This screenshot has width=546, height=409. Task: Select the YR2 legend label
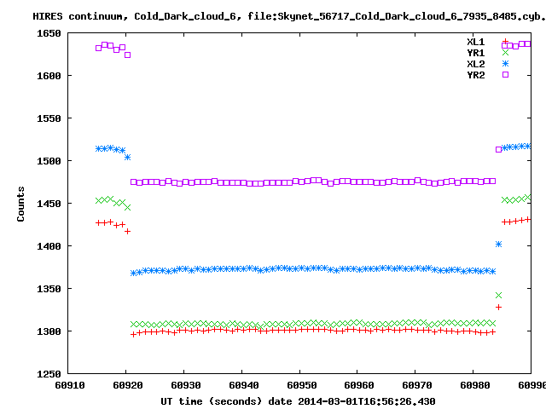coord(476,75)
